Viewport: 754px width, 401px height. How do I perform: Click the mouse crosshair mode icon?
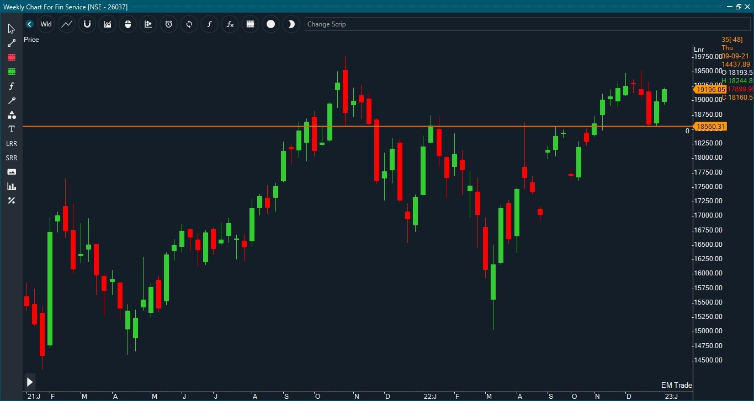pyautogui.click(x=128, y=24)
